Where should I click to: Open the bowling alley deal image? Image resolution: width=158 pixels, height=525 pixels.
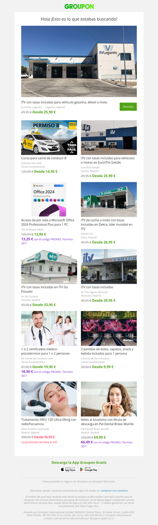tap(109, 328)
